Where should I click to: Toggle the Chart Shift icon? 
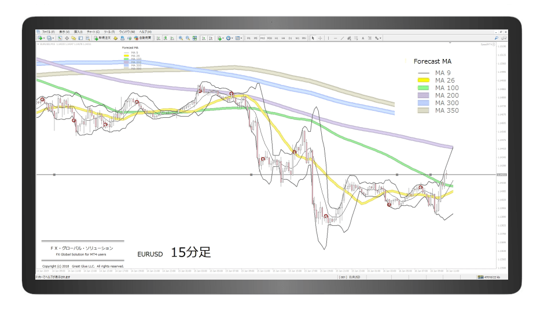click(211, 38)
